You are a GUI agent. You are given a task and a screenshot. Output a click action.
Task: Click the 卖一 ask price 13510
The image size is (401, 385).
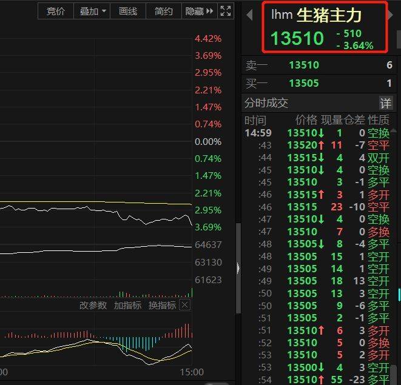[304, 65]
